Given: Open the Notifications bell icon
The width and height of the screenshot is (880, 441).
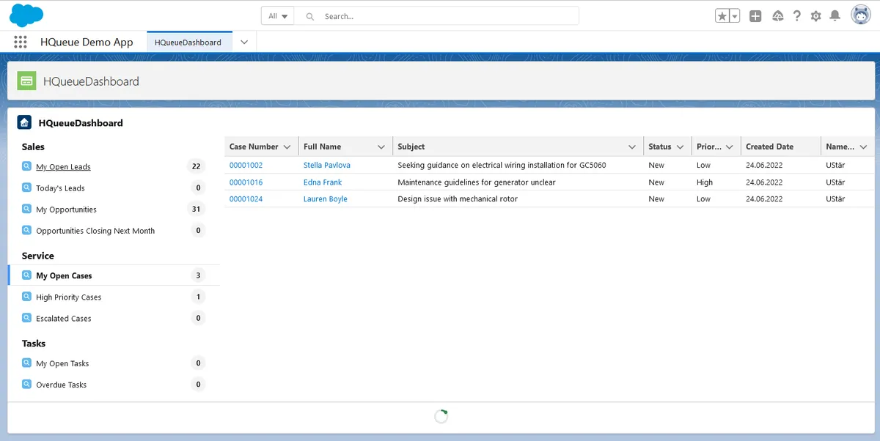Looking at the screenshot, I should [835, 16].
